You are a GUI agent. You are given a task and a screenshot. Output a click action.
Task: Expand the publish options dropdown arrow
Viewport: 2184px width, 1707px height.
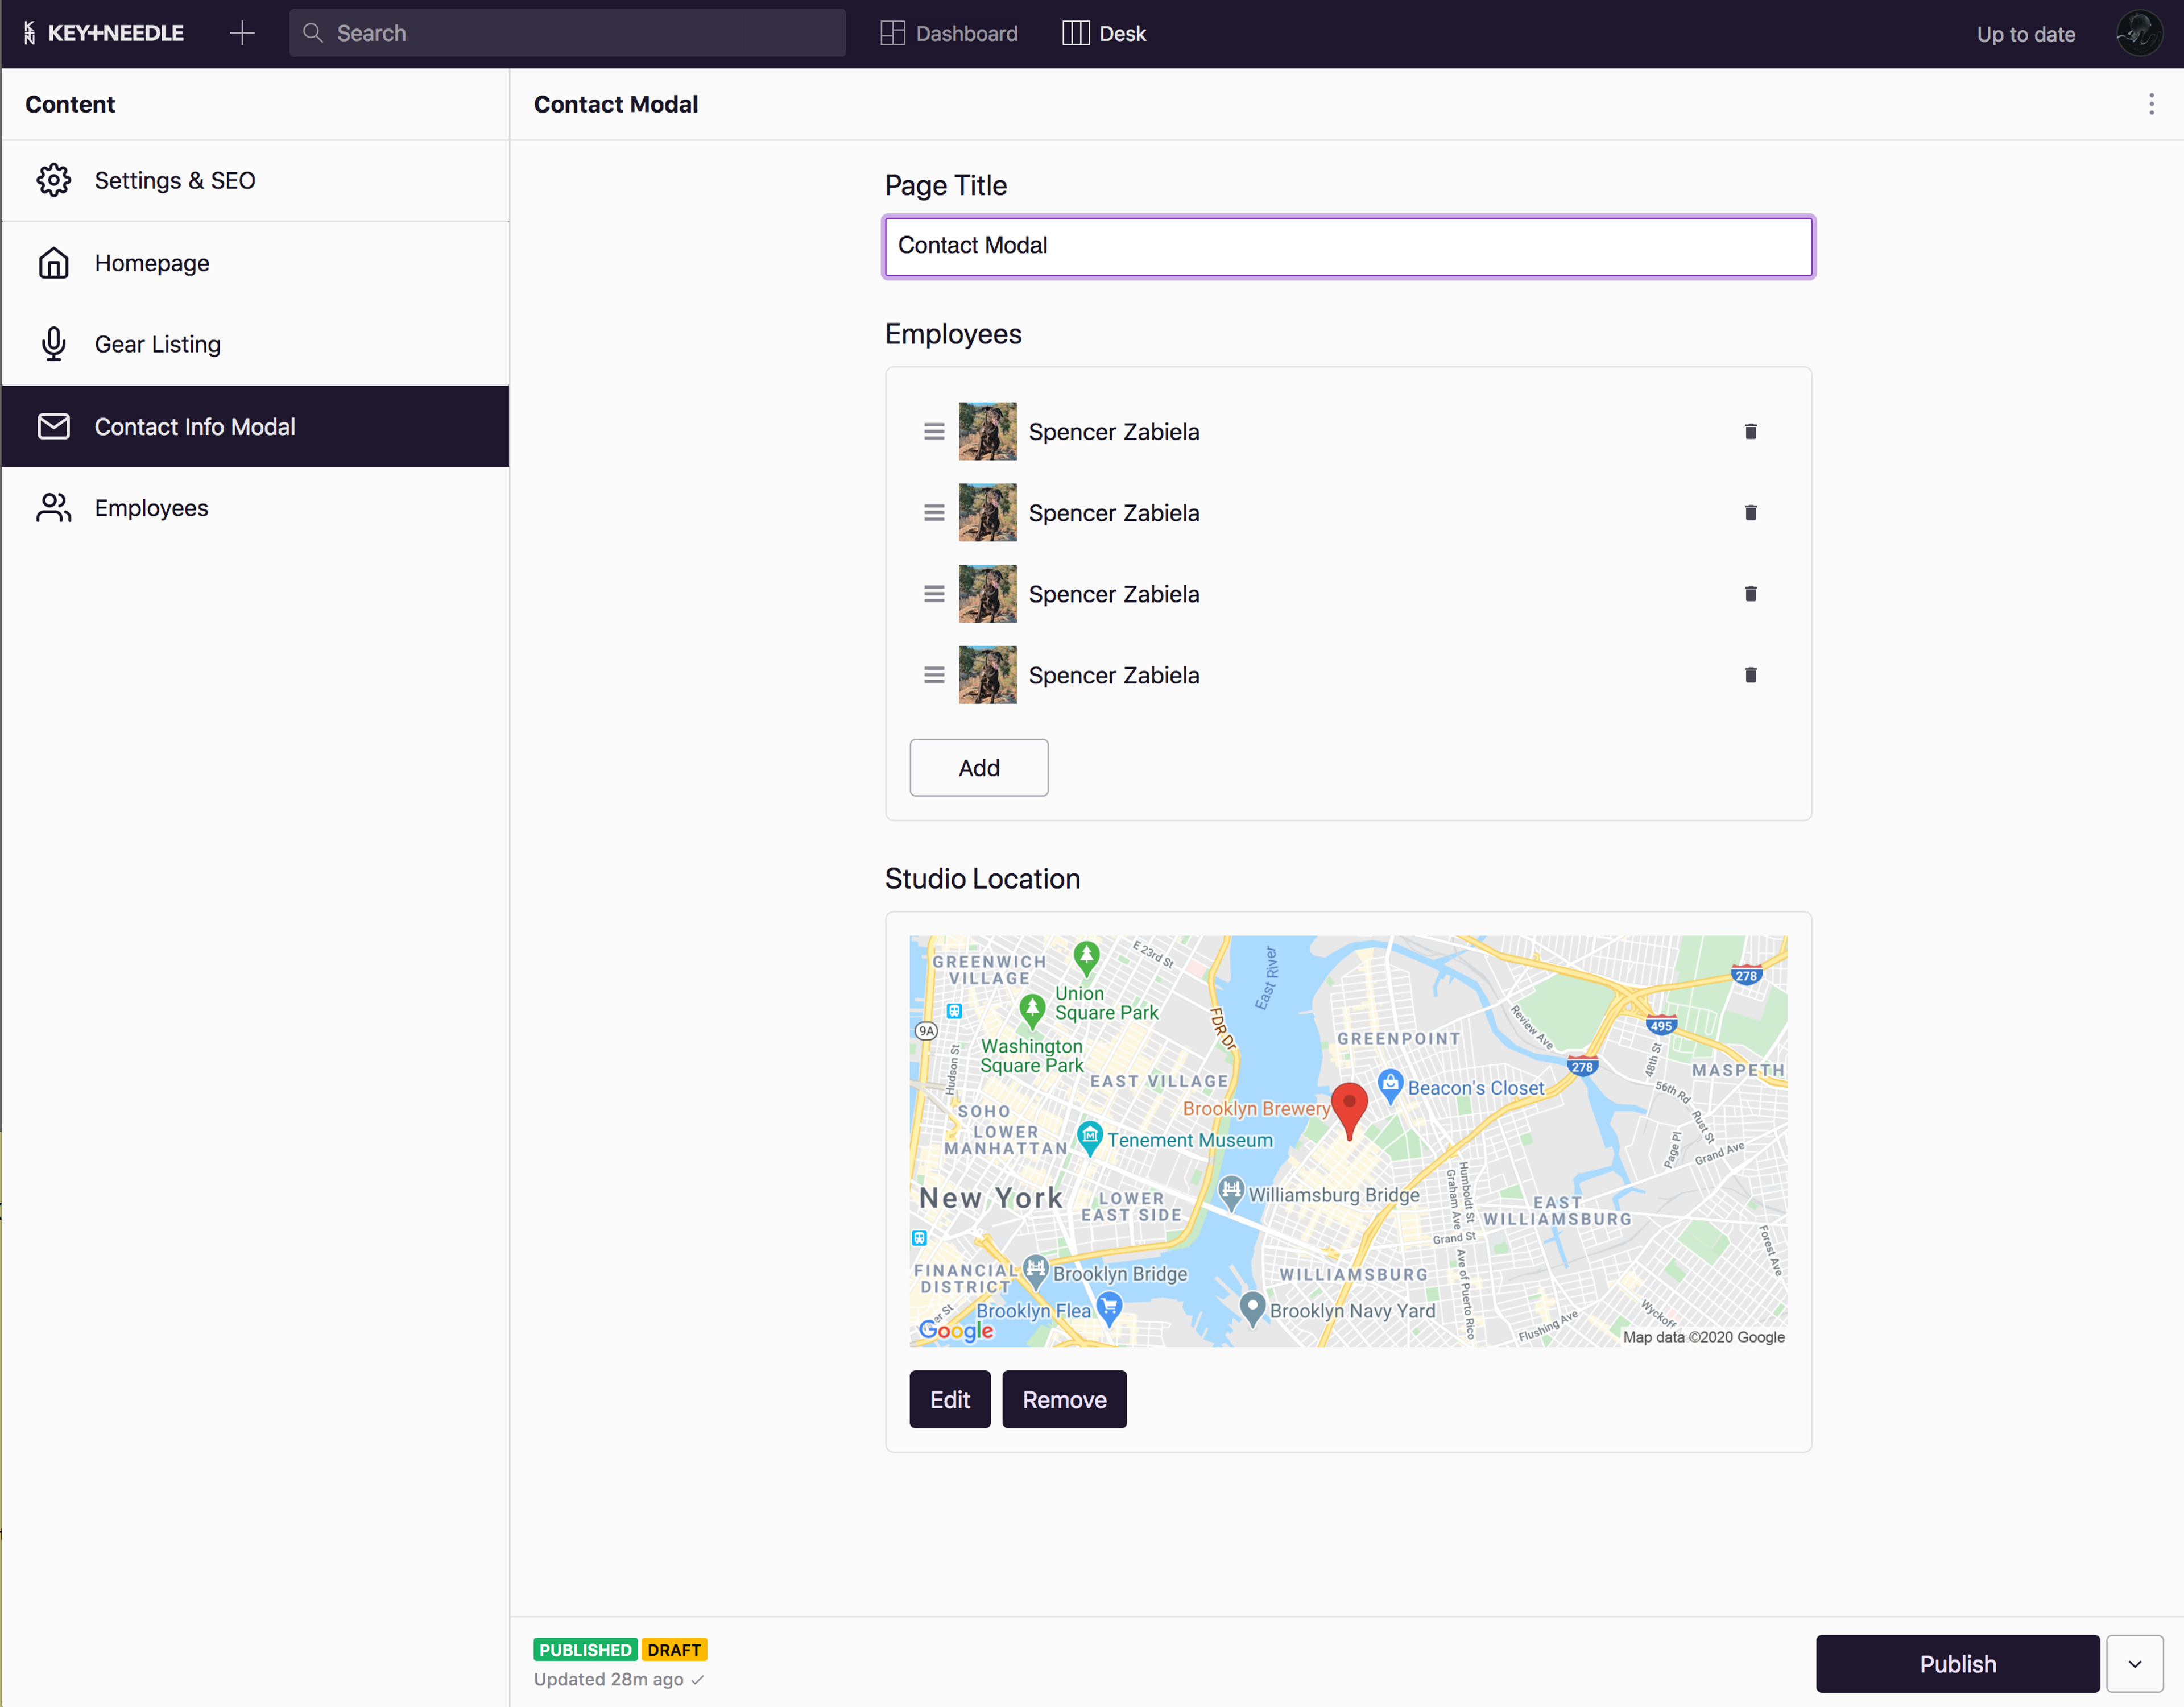tap(2134, 1663)
